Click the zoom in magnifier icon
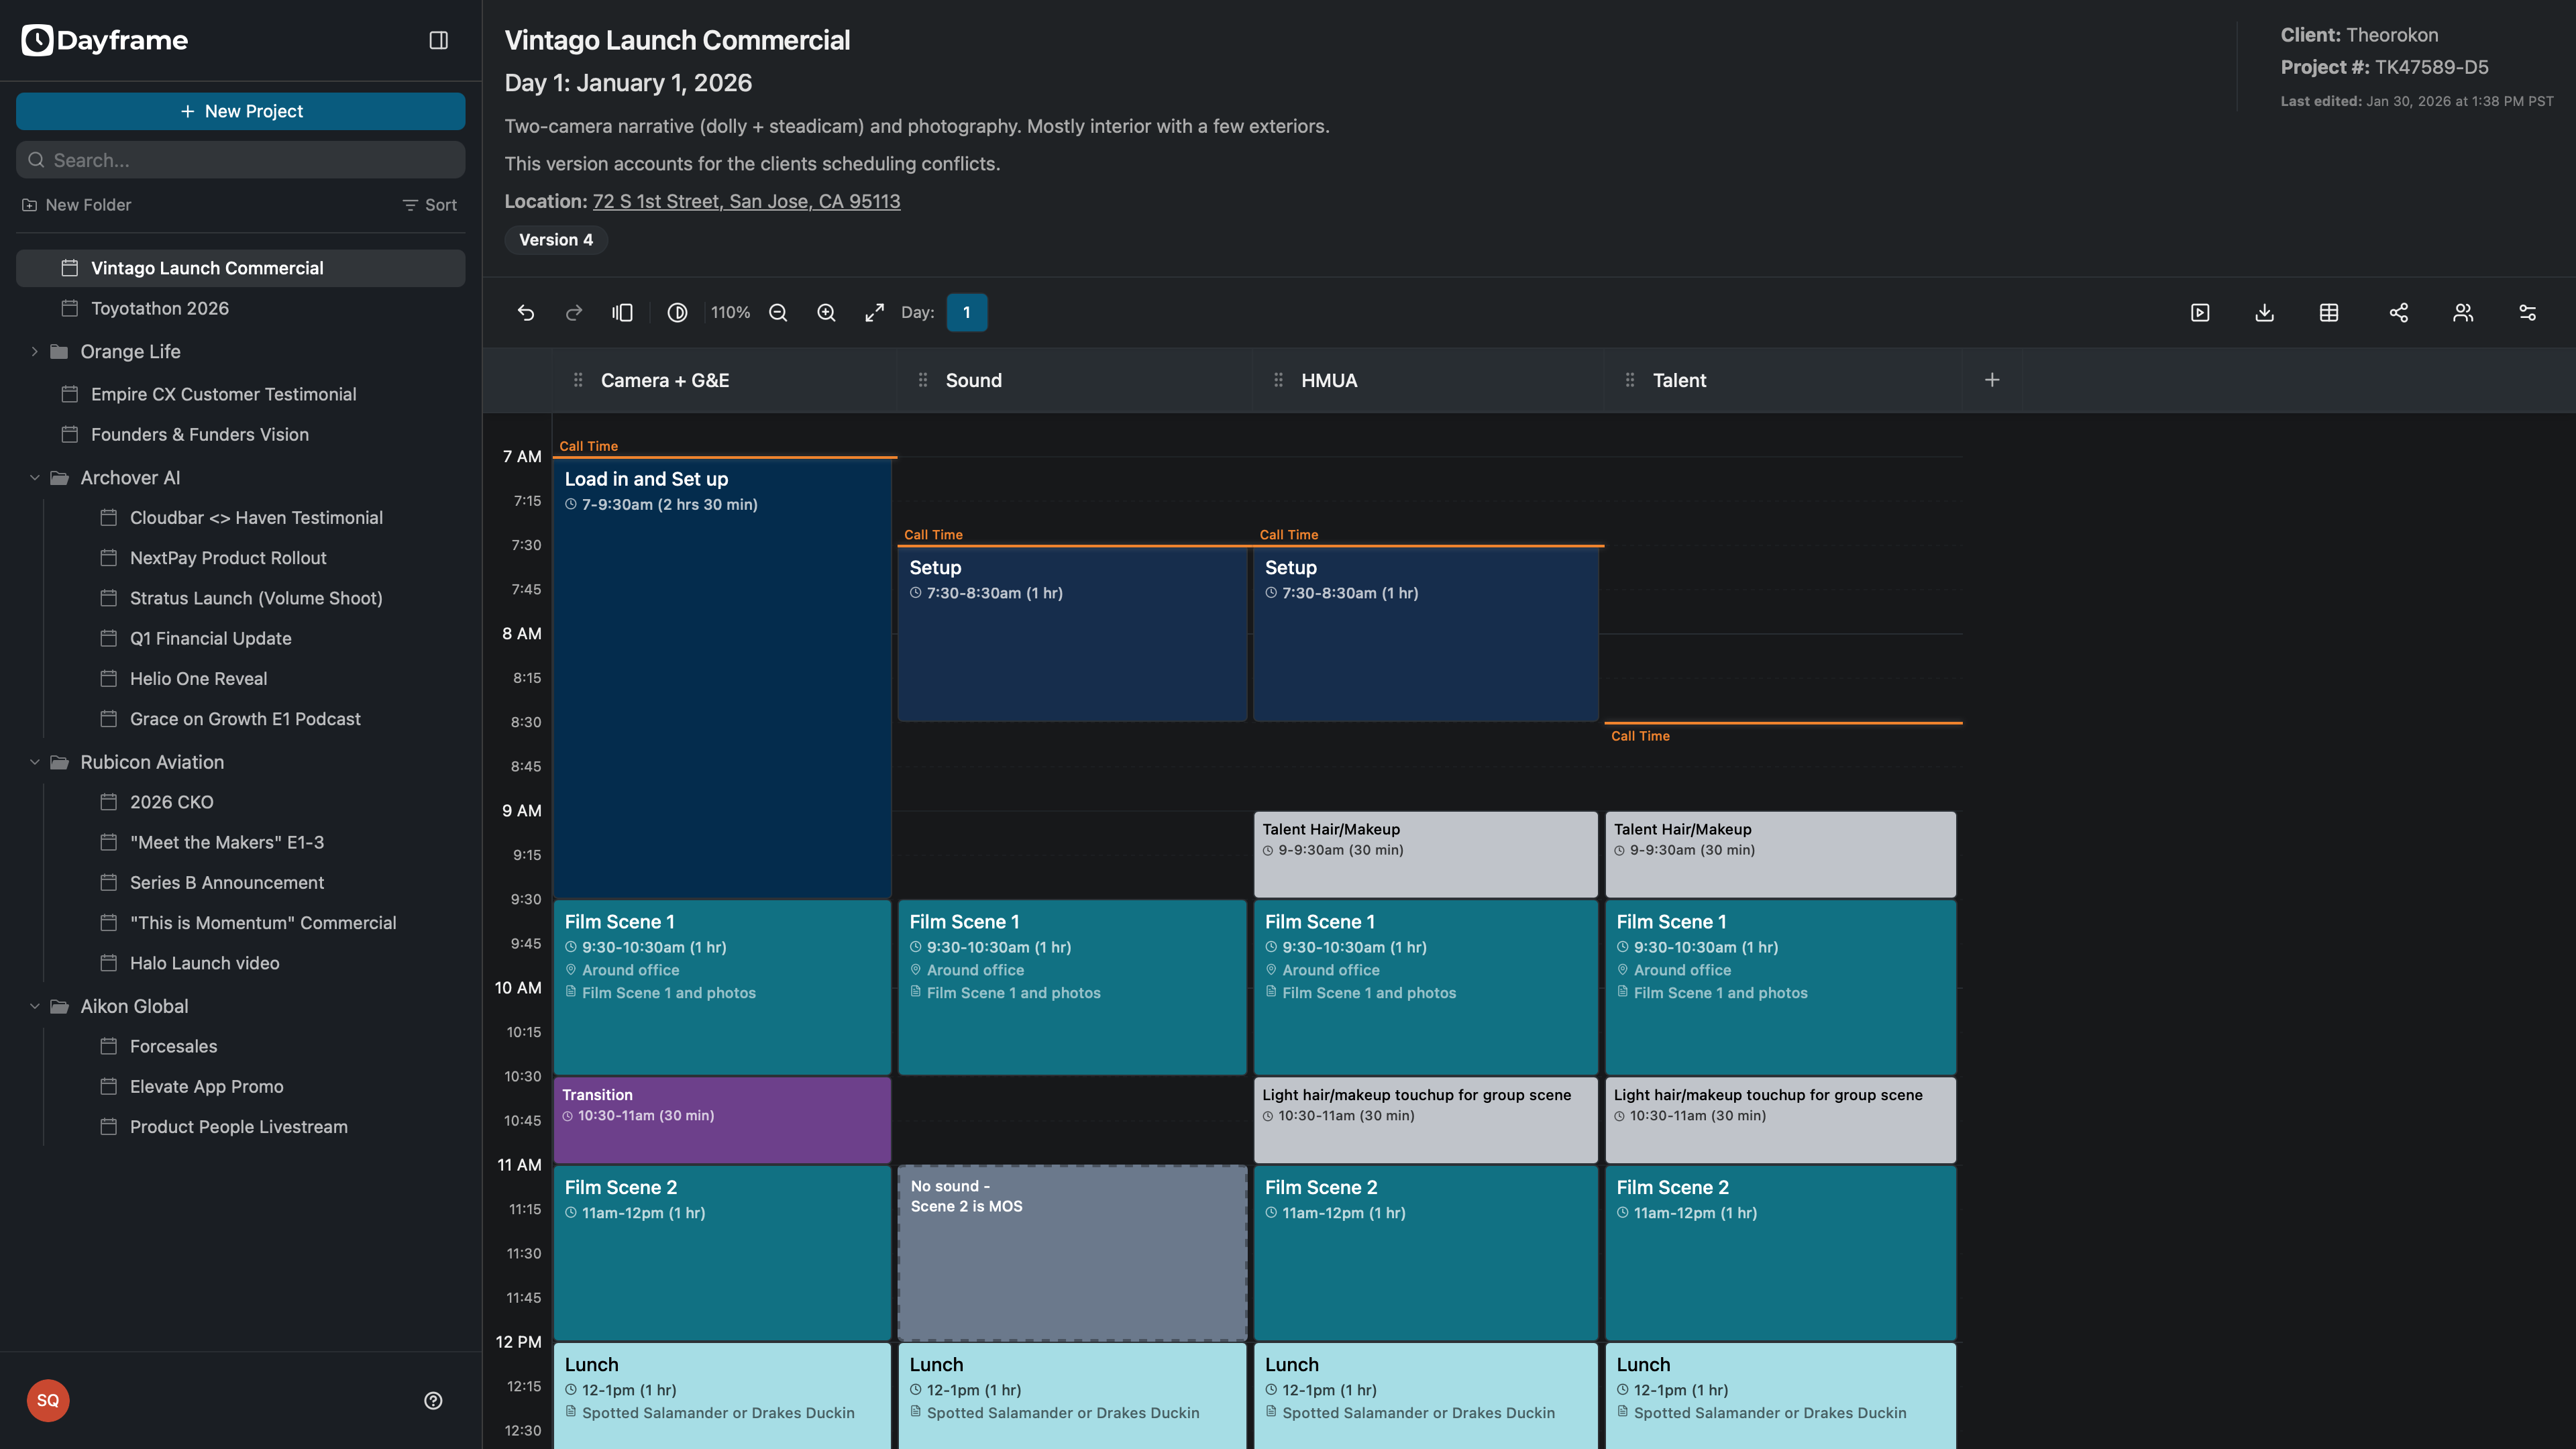The width and height of the screenshot is (2576, 1449). 826,313
